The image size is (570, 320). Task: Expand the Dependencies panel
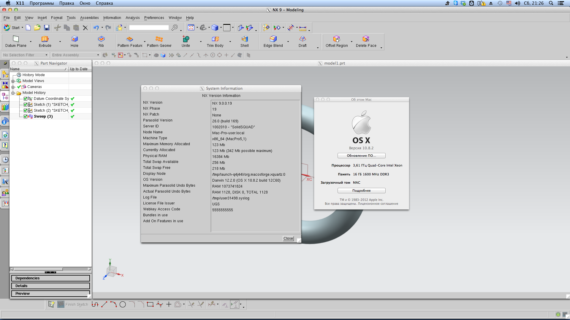pyautogui.click(x=50, y=278)
